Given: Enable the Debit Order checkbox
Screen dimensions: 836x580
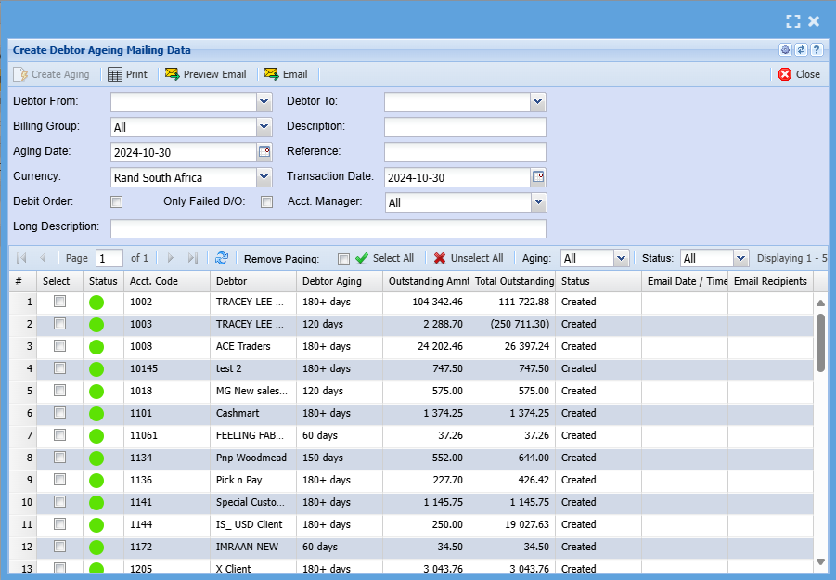Looking at the screenshot, I should [x=117, y=201].
